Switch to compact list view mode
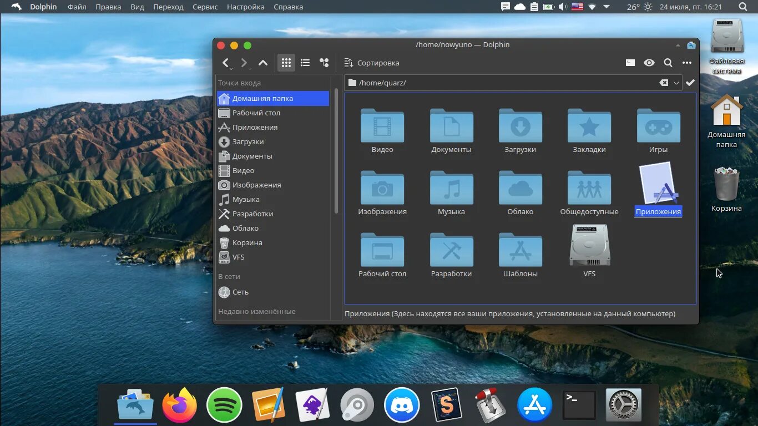 point(305,63)
